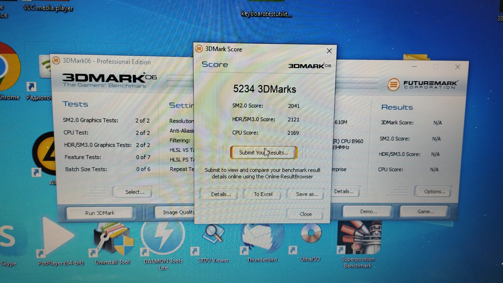Viewport: 503px width, 283px height.
Task: Start the benchmark with Run 3DMark
Action: 100,213
